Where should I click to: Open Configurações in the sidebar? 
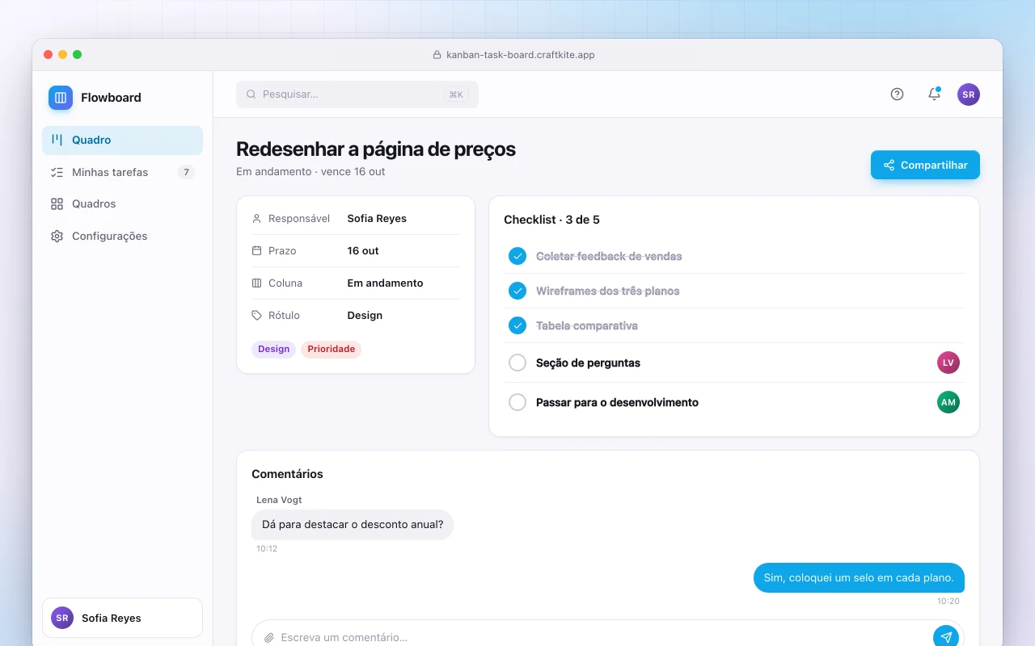[122, 236]
